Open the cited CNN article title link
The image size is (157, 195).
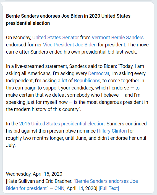pos(72,185)
